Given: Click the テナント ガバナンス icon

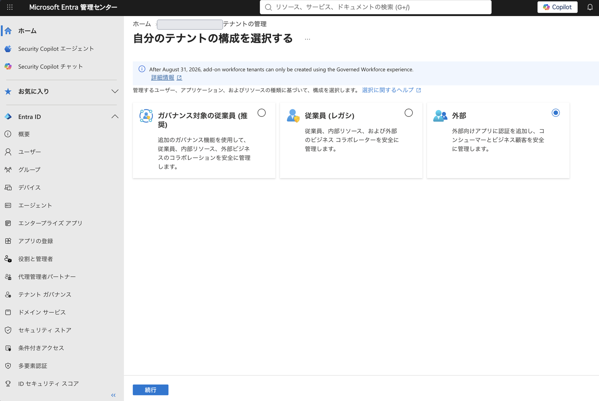Looking at the screenshot, I should [8, 295].
